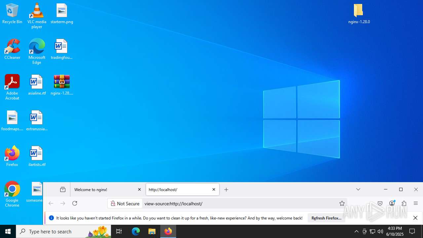Screen dimensions: 423x238
Task: Open Google Chrome desktop shortcut
Action: [12, 194]
